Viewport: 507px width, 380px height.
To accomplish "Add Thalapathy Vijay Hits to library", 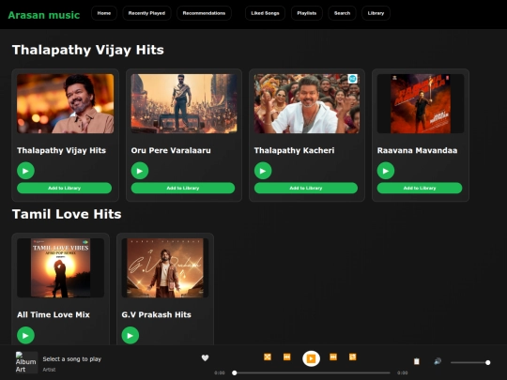I will [65, 188].
